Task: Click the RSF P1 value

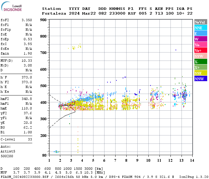Action: 132,13
